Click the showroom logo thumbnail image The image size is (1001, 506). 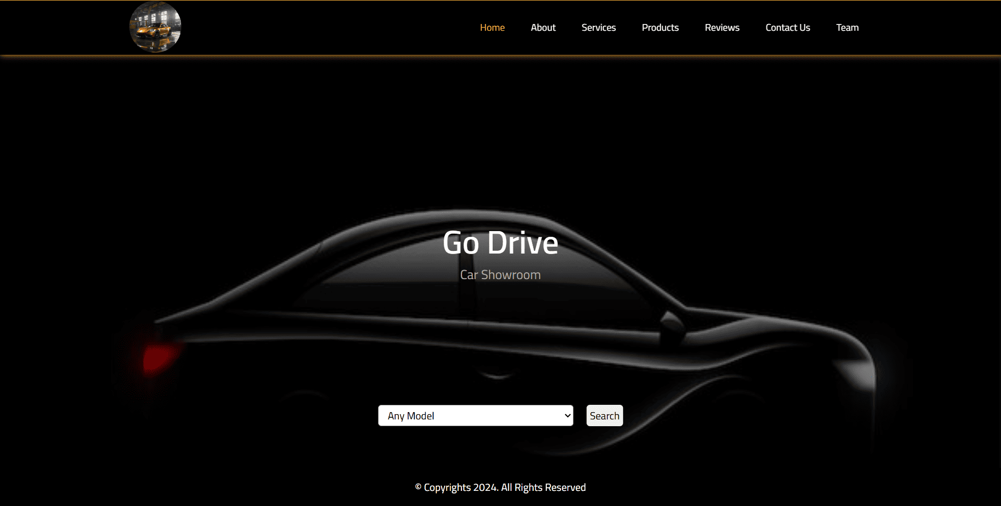155,27
